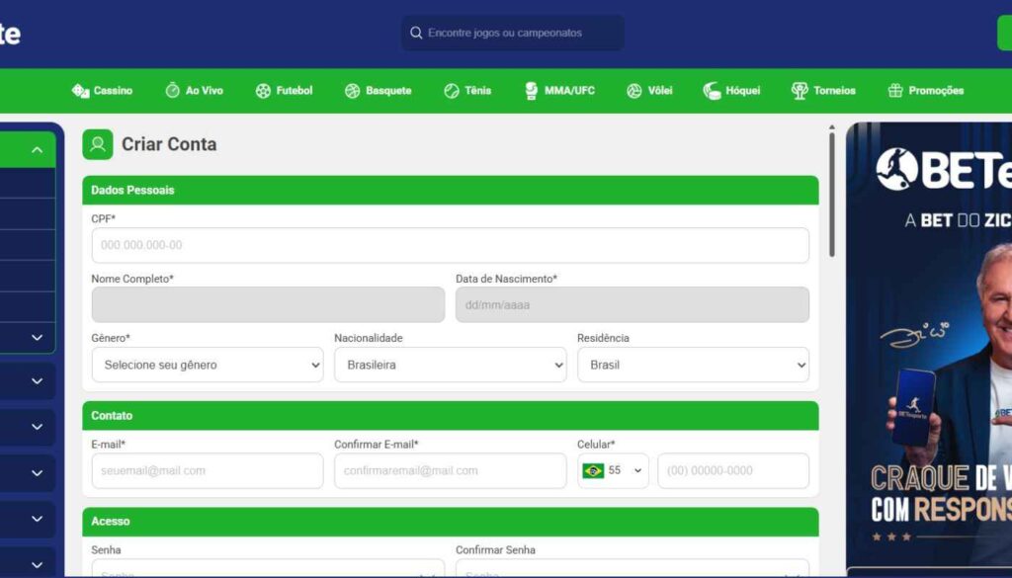
Task: Click the Torneios trophy icon
Action: coord(800,91)
